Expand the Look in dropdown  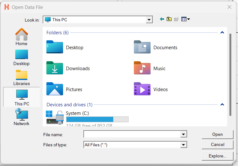coord(150,20)
